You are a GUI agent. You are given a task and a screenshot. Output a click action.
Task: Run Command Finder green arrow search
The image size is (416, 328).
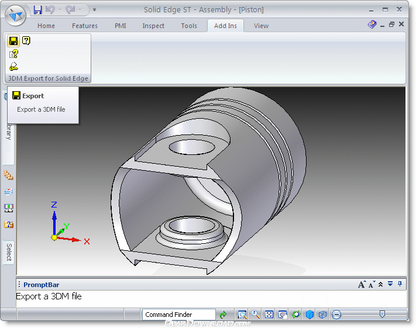click(x=223, y=315)
